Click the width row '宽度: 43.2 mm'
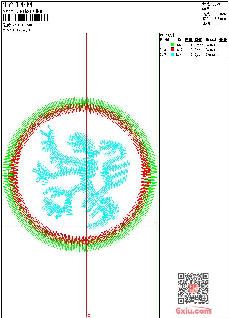 pyautogui.click(x=214, y=19)
